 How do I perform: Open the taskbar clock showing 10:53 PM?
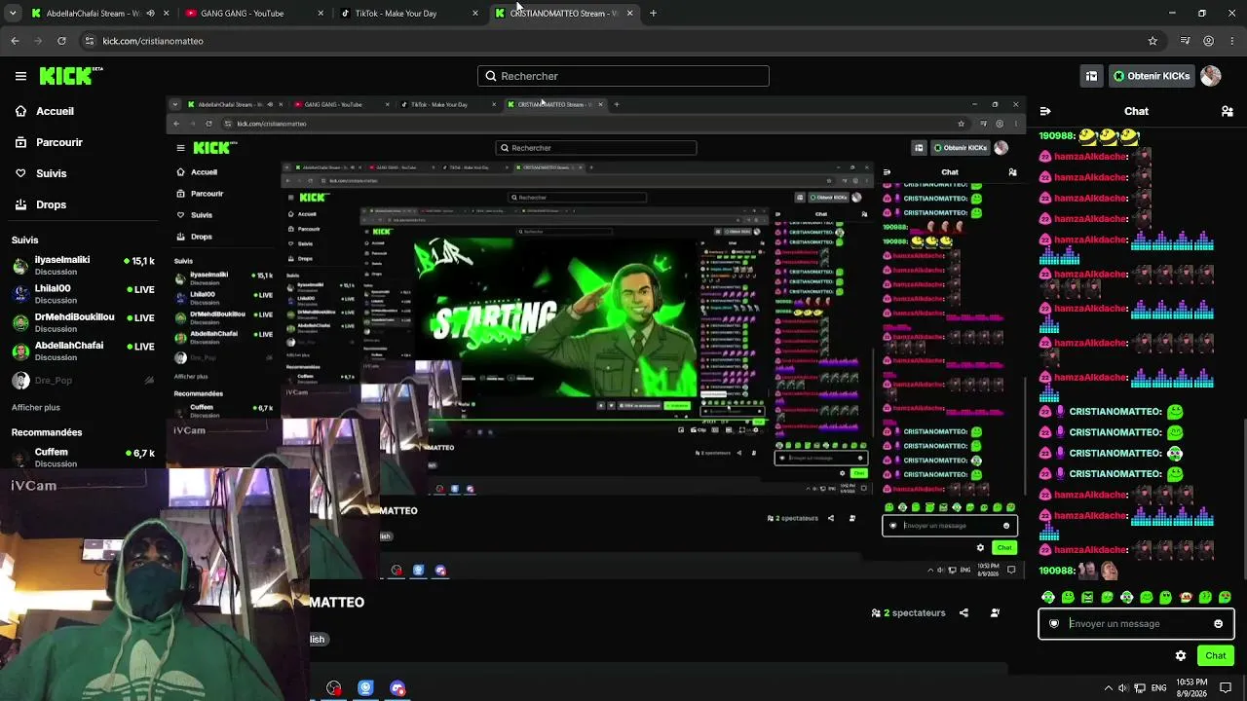point(1191,687)
